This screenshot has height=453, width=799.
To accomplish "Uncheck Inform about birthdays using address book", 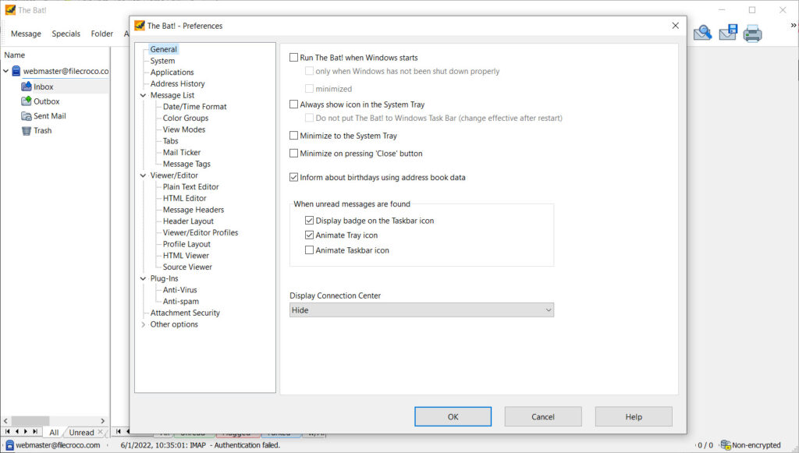I will (x=293, y=177).
